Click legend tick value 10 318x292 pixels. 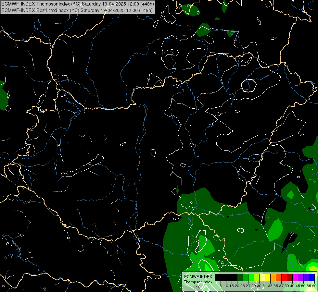(226, 286)
